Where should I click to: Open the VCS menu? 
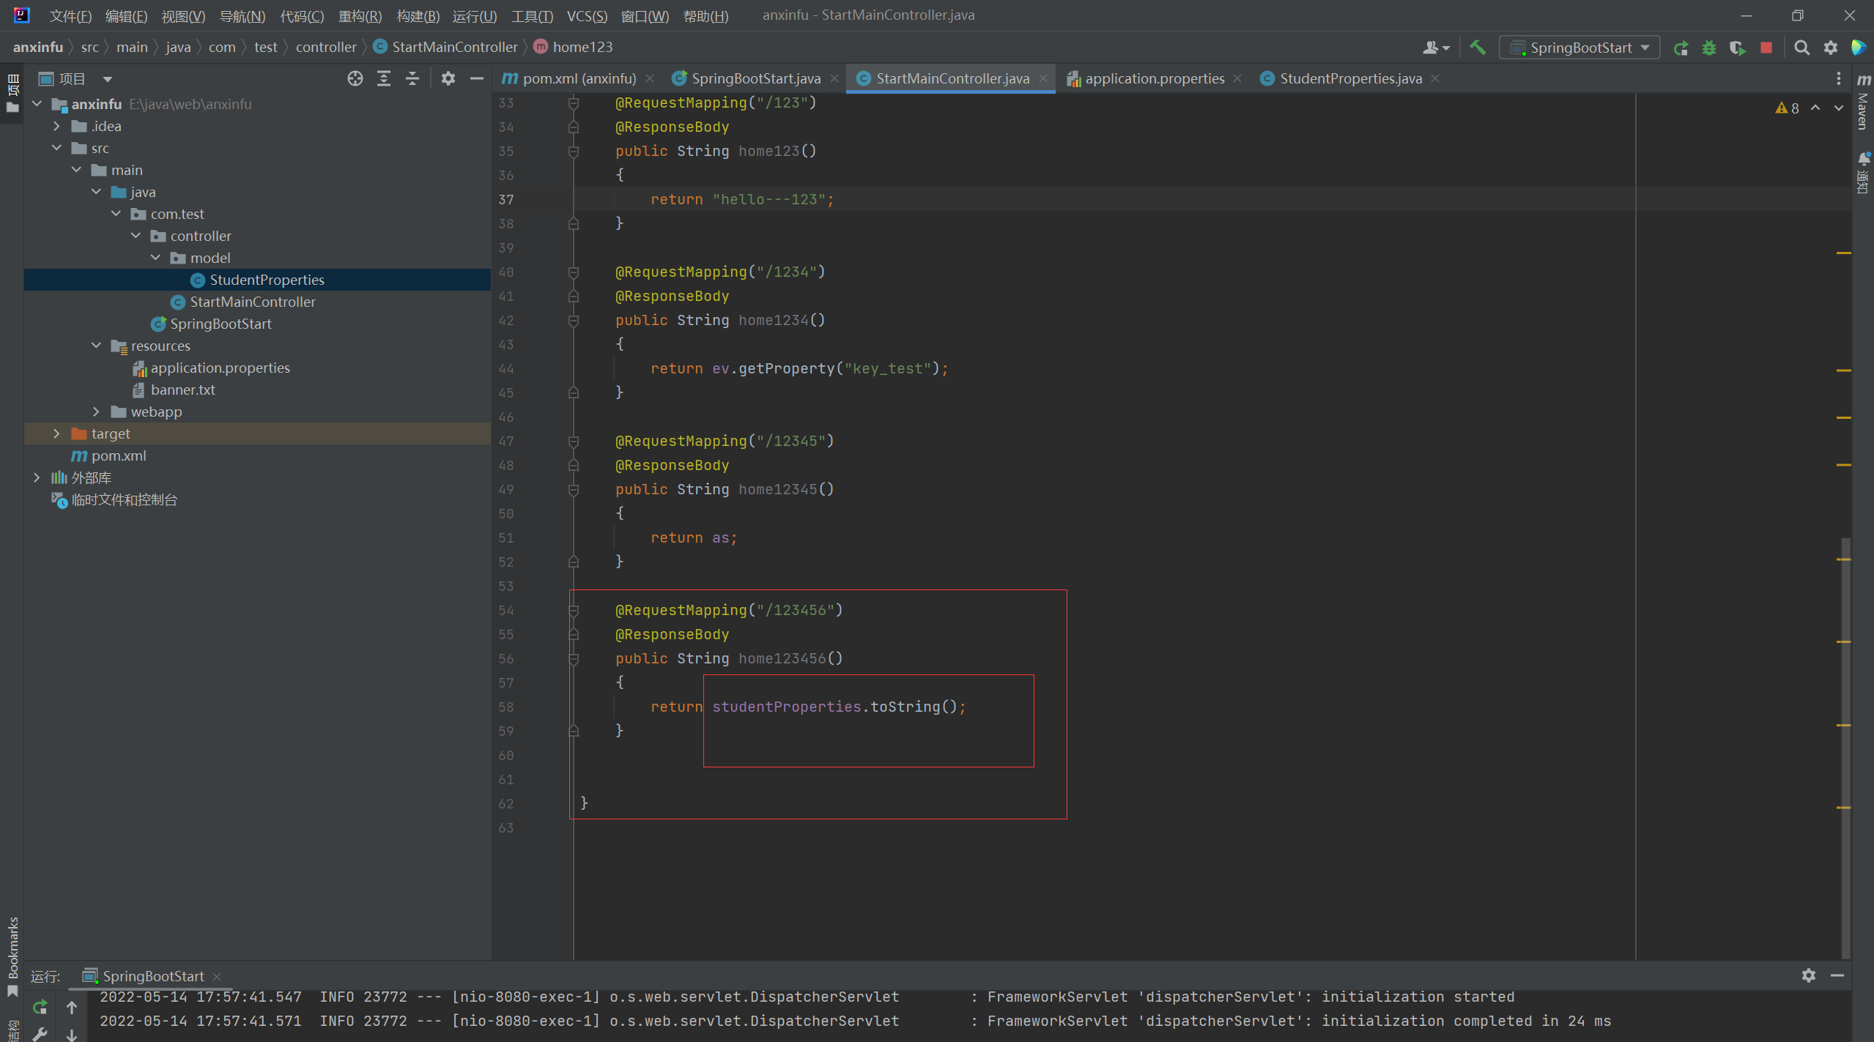(586, 16)
